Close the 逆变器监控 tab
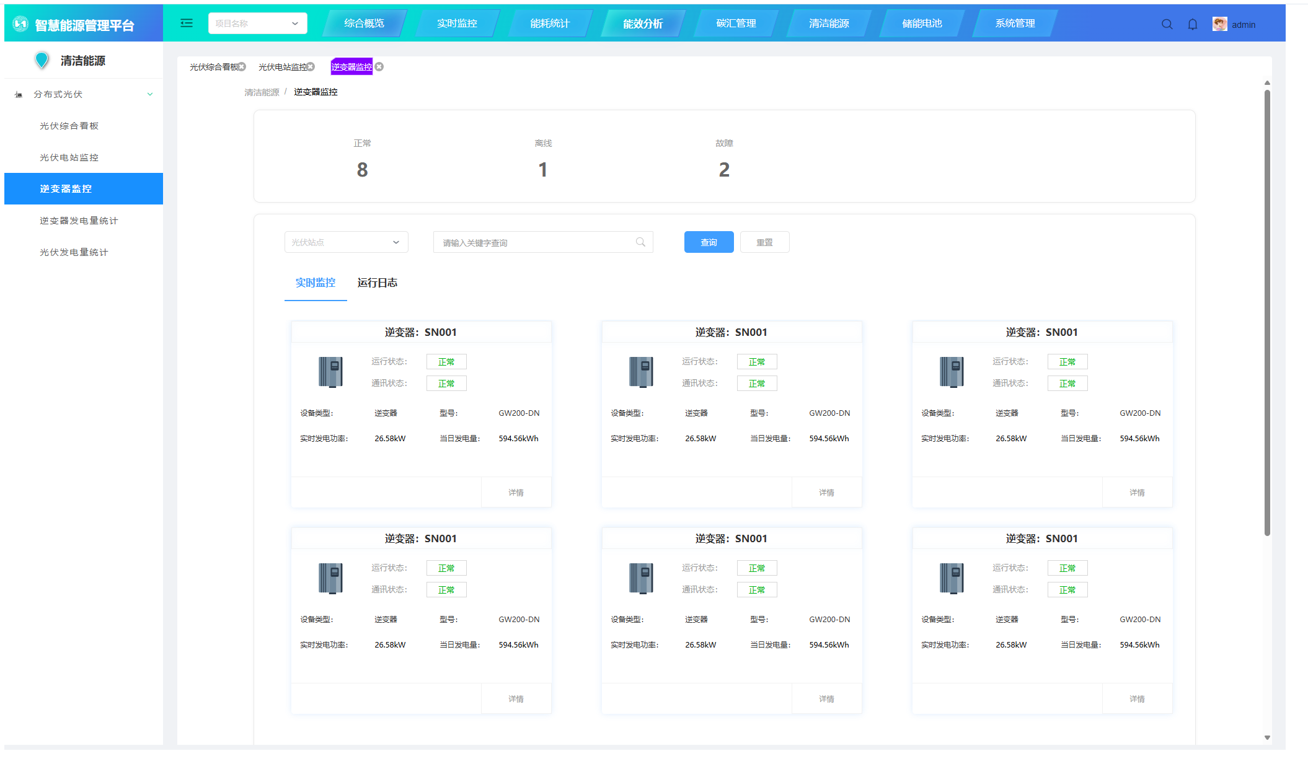 [379, 67]
